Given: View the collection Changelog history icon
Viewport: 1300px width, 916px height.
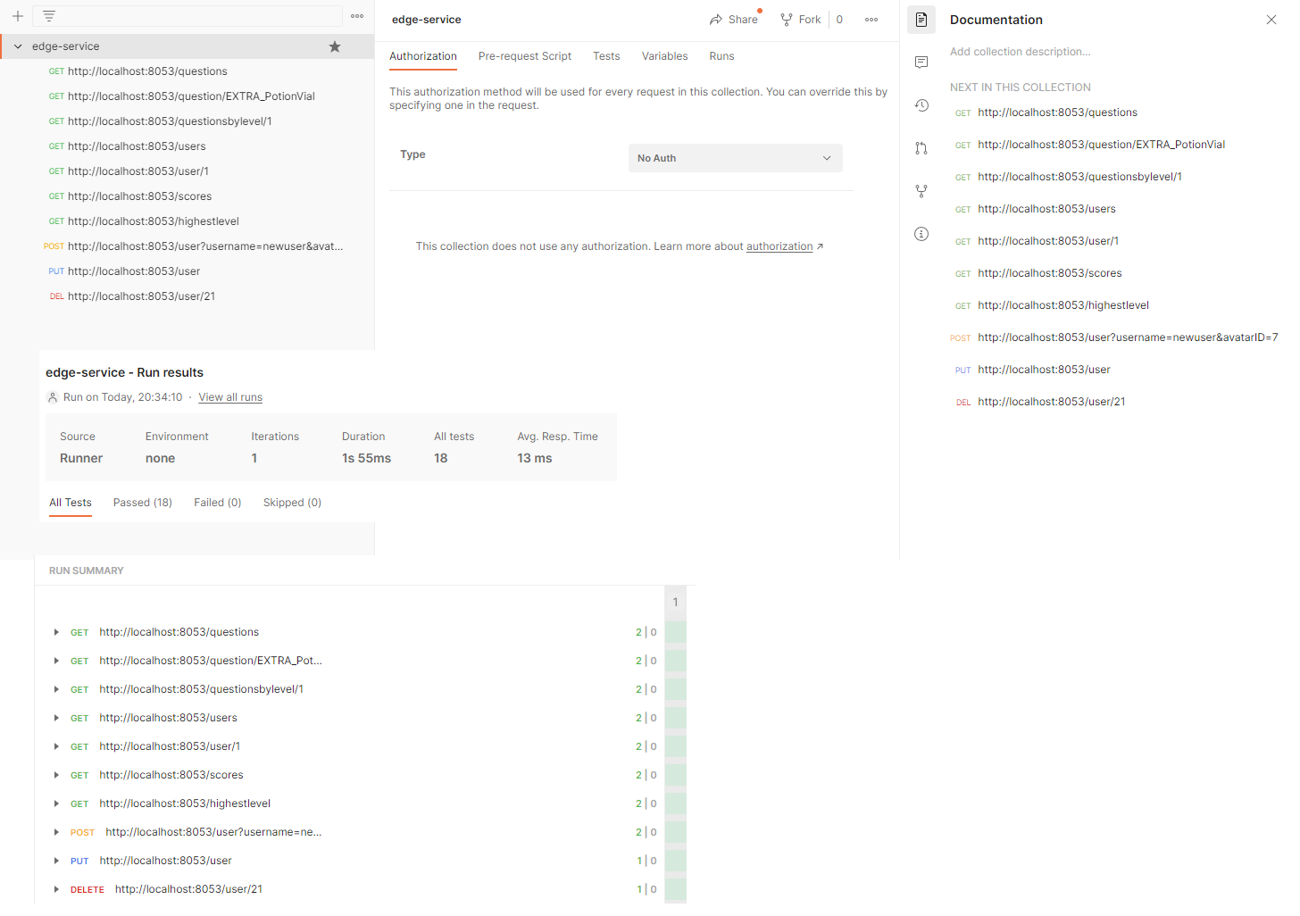Looking at the screenshot, I should [x=921, y=105].
